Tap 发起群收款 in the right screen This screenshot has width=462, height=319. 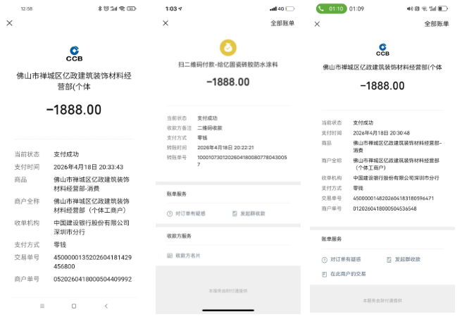point(408,260)
